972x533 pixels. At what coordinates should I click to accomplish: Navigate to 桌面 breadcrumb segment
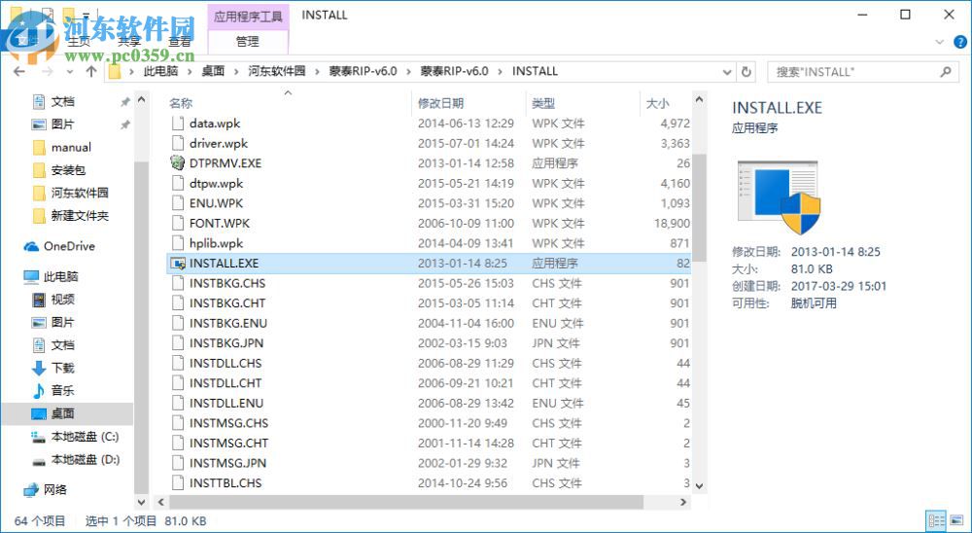pyautogui.click(x=213, y=71)
